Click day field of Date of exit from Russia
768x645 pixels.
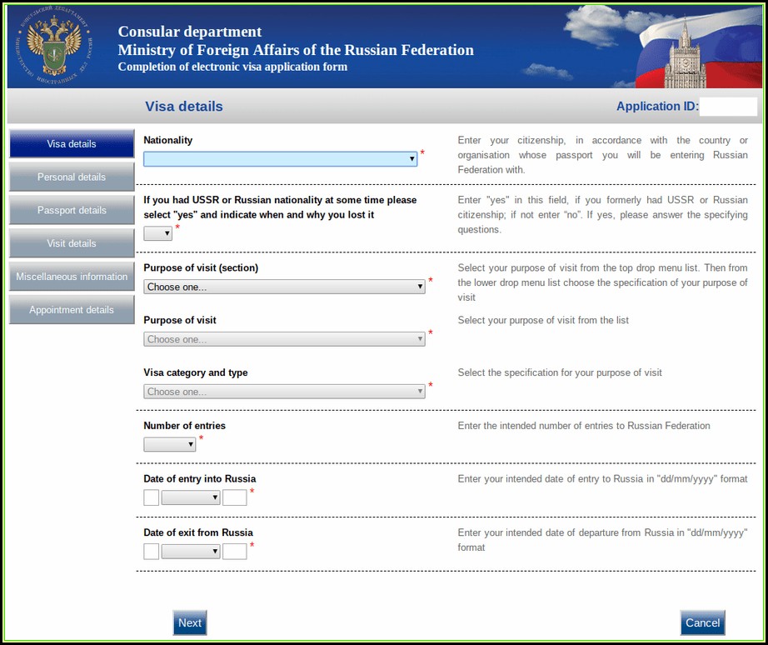pos(152,552)
